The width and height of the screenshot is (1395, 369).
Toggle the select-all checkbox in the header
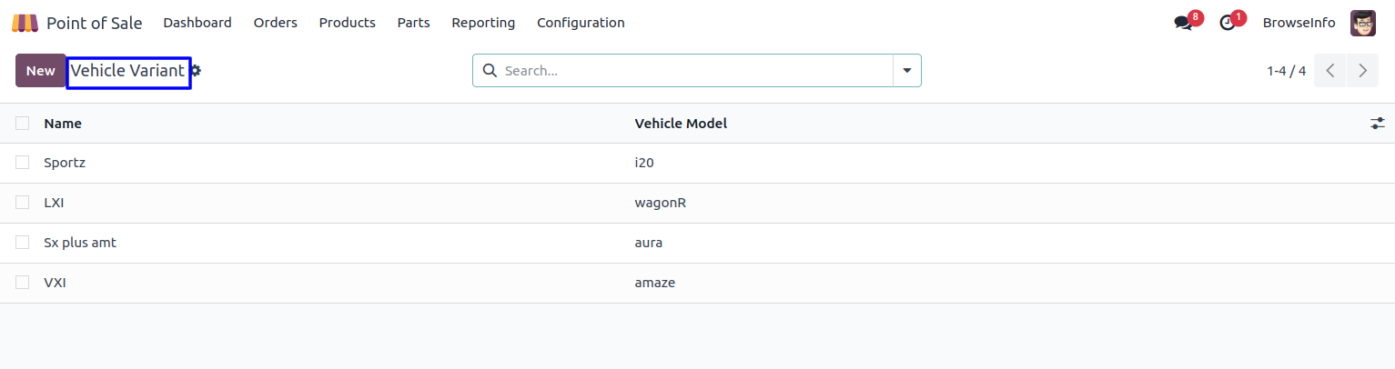click(x=23, y=124)
